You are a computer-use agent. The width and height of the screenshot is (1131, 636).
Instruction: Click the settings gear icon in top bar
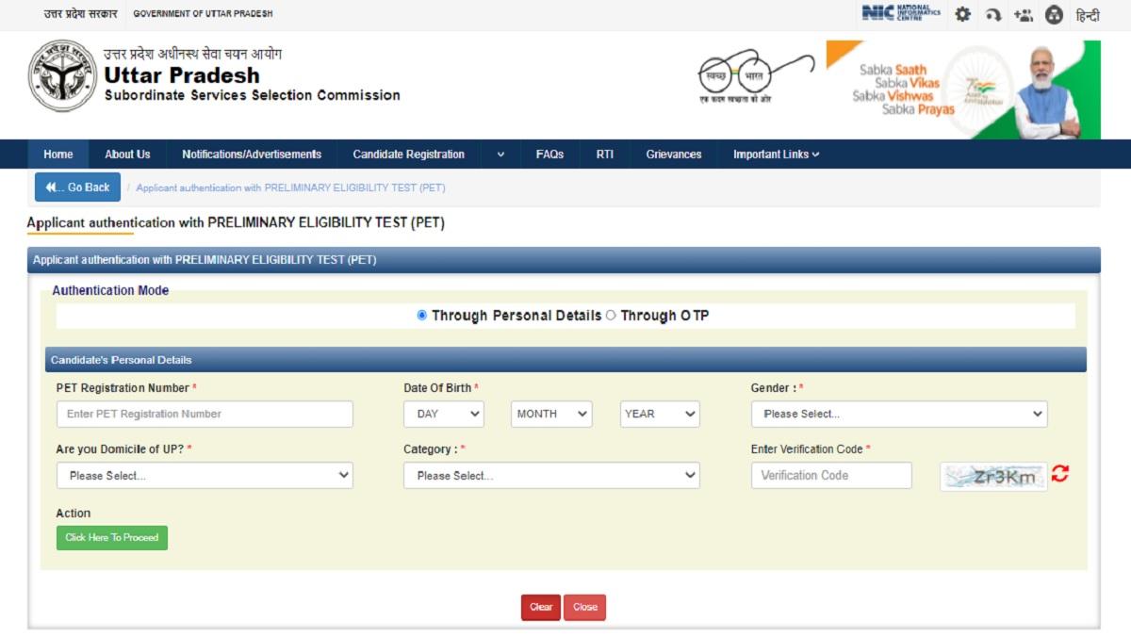pos(962,14)
